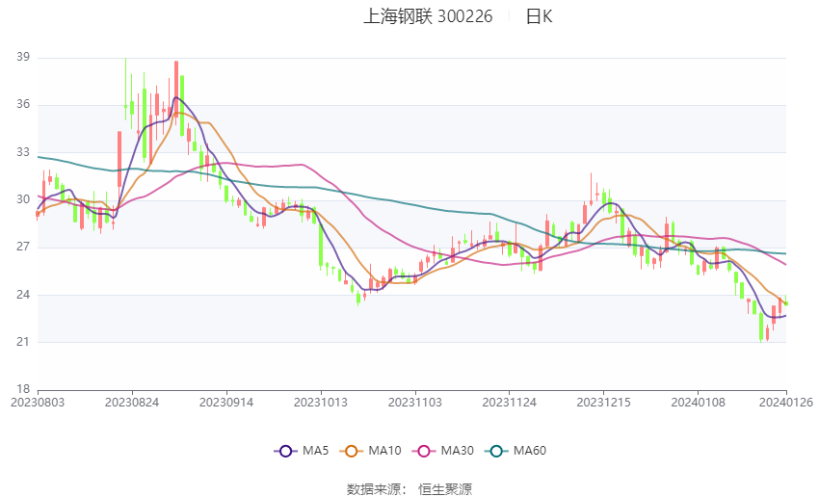Click x-axis date label 20230824
This screenshot has width=819, height=497.
[x=132, y=403]
